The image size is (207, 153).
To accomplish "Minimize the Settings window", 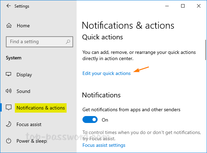I will coord(167,6).
